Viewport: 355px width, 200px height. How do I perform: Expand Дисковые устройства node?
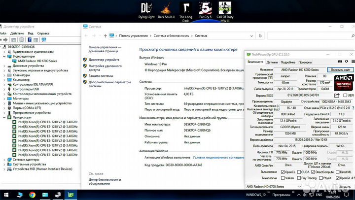click(4, 66)
